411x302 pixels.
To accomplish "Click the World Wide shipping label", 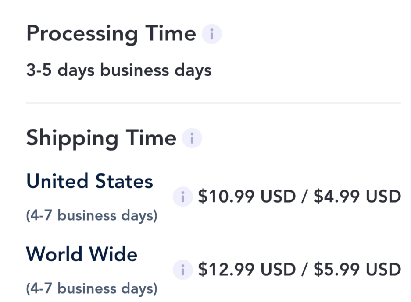I will click(x=82, y=254).
